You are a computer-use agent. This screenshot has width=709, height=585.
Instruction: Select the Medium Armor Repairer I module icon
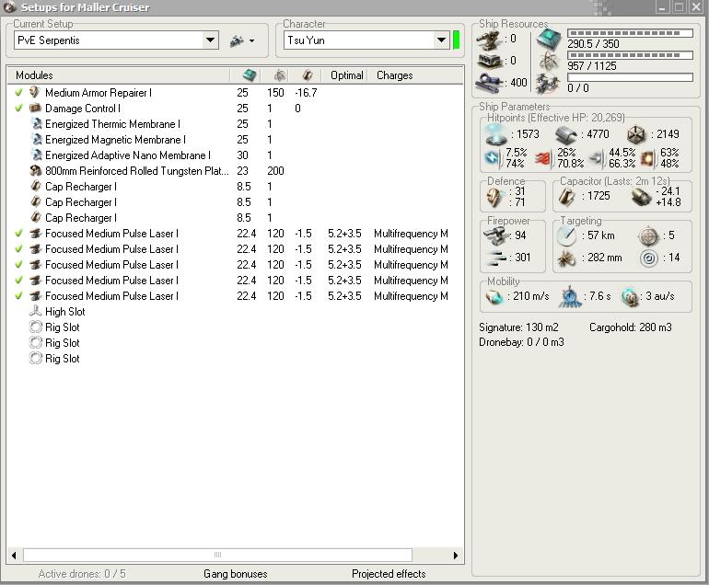tap(35, 92)
